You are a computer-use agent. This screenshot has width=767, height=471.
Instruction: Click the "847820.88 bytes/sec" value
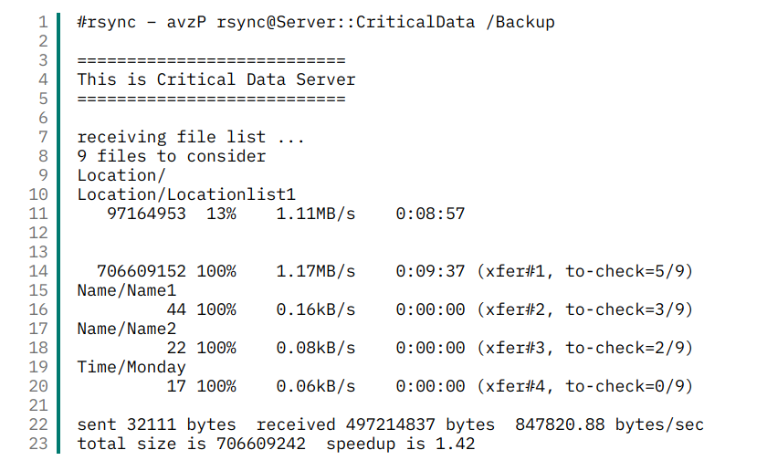609,424
